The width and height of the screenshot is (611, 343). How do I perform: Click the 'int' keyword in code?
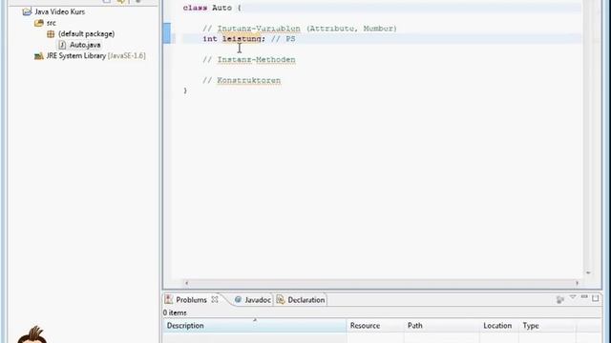tap(210, 39)
